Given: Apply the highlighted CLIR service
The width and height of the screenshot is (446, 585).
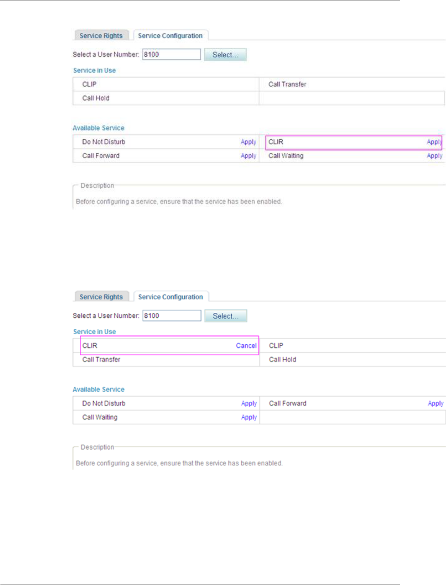Looking at the screenshot, I should coord(434,142).
